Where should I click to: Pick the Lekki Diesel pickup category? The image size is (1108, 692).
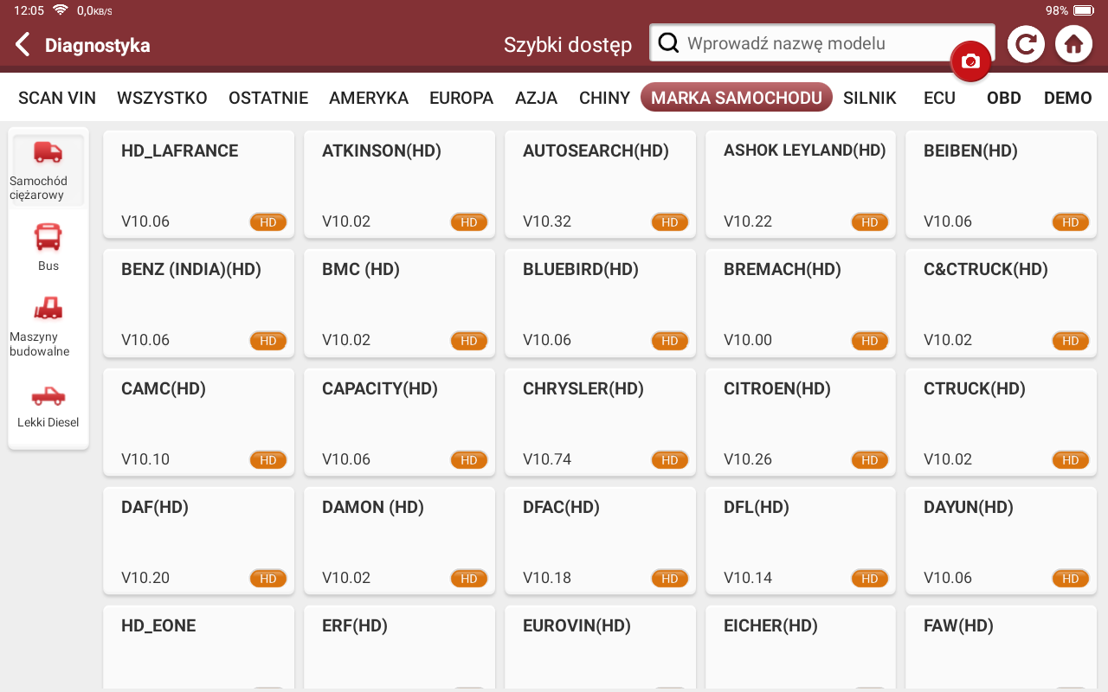click(48, 407)
